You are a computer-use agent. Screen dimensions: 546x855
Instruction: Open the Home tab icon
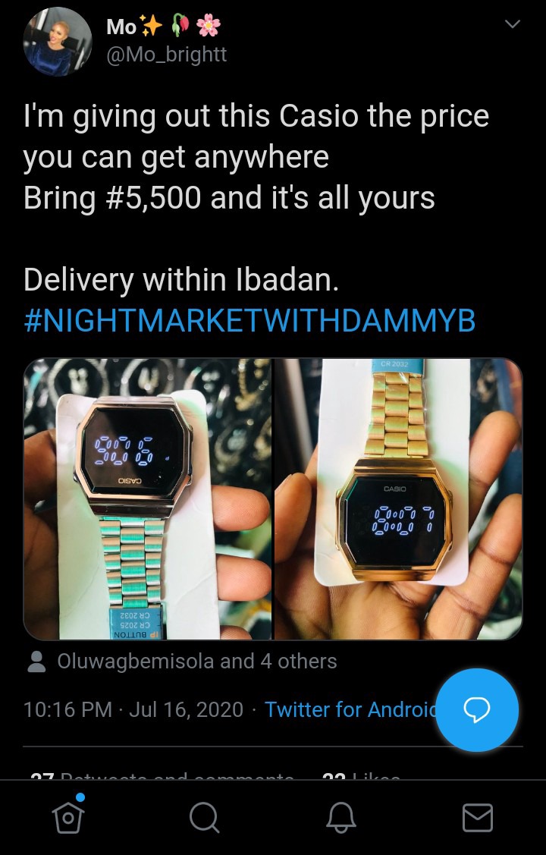[68, 817]
